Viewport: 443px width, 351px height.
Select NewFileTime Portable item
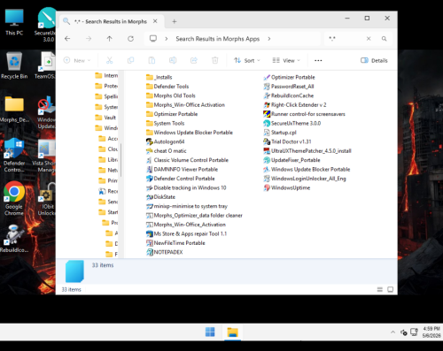(175, 243)
